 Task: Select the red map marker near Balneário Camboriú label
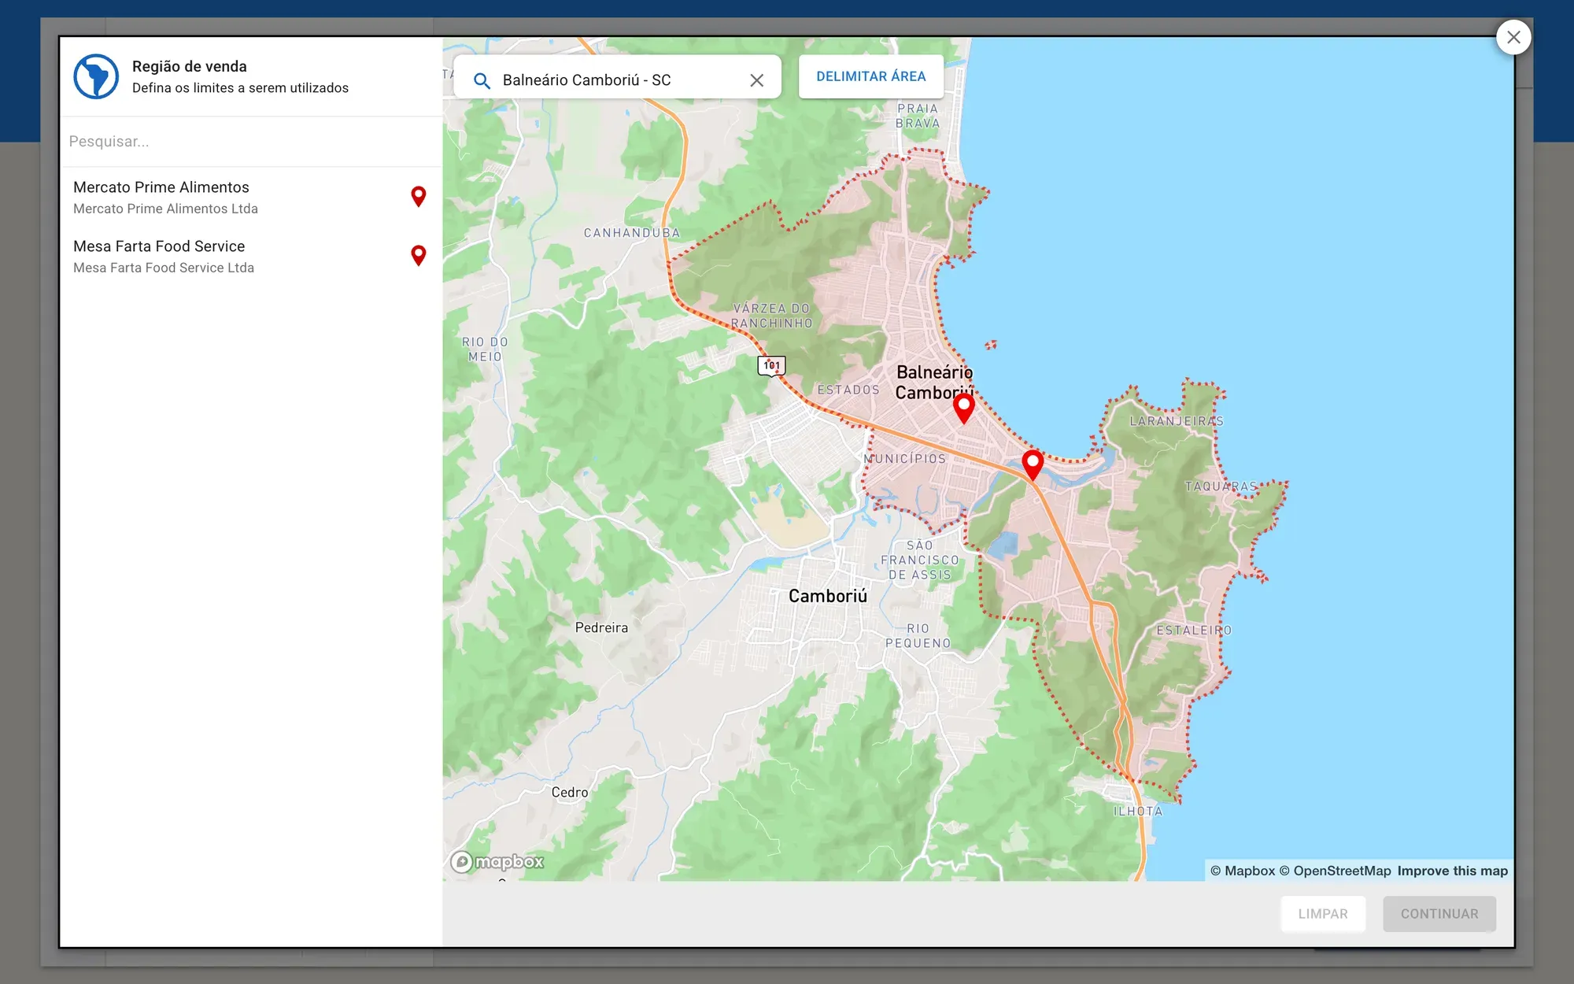tap(963, 409)
